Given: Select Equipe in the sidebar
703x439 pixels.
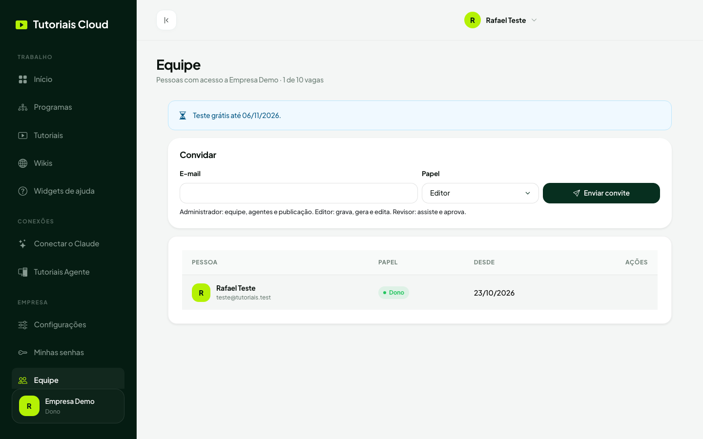Looking at the screenshot, I should (x=68, y=379).
